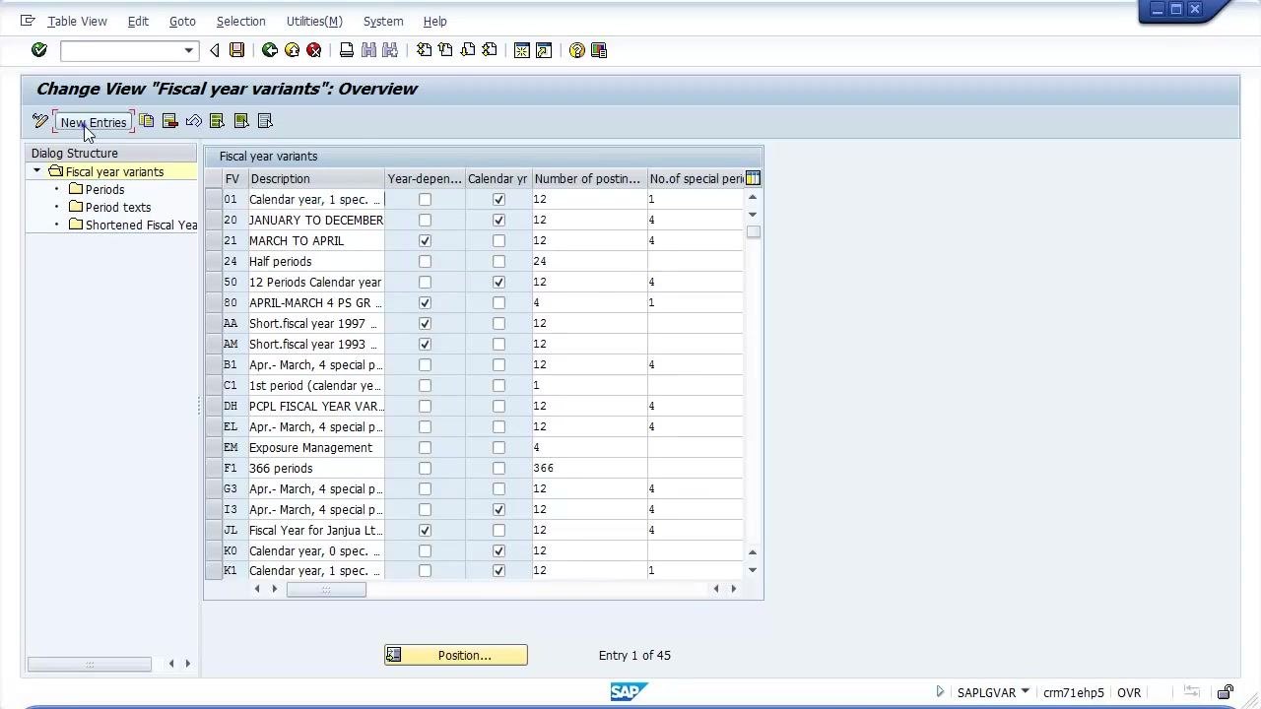Viewport: 1261px width, 709px height.
Task: Click the green Enter checkmark icon
Action: [x=39, y=50]
